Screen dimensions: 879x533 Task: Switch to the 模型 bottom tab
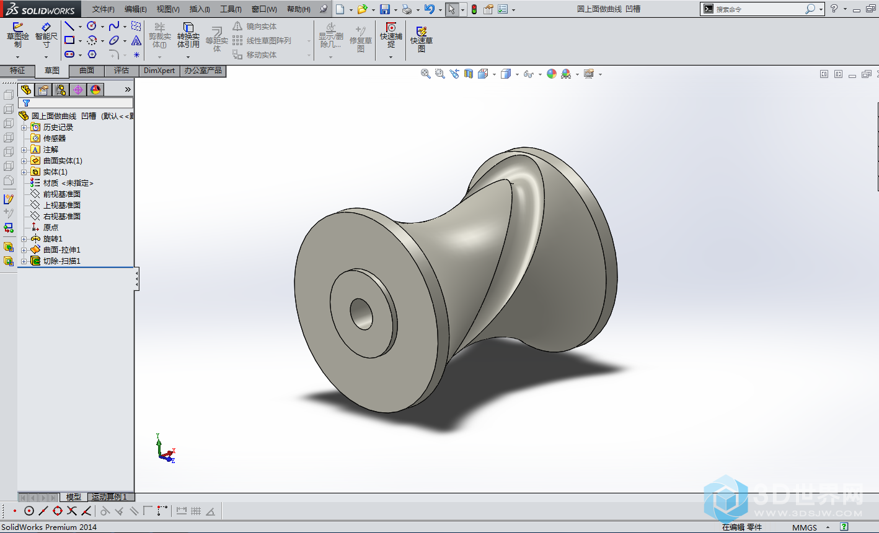coord(73,497)
